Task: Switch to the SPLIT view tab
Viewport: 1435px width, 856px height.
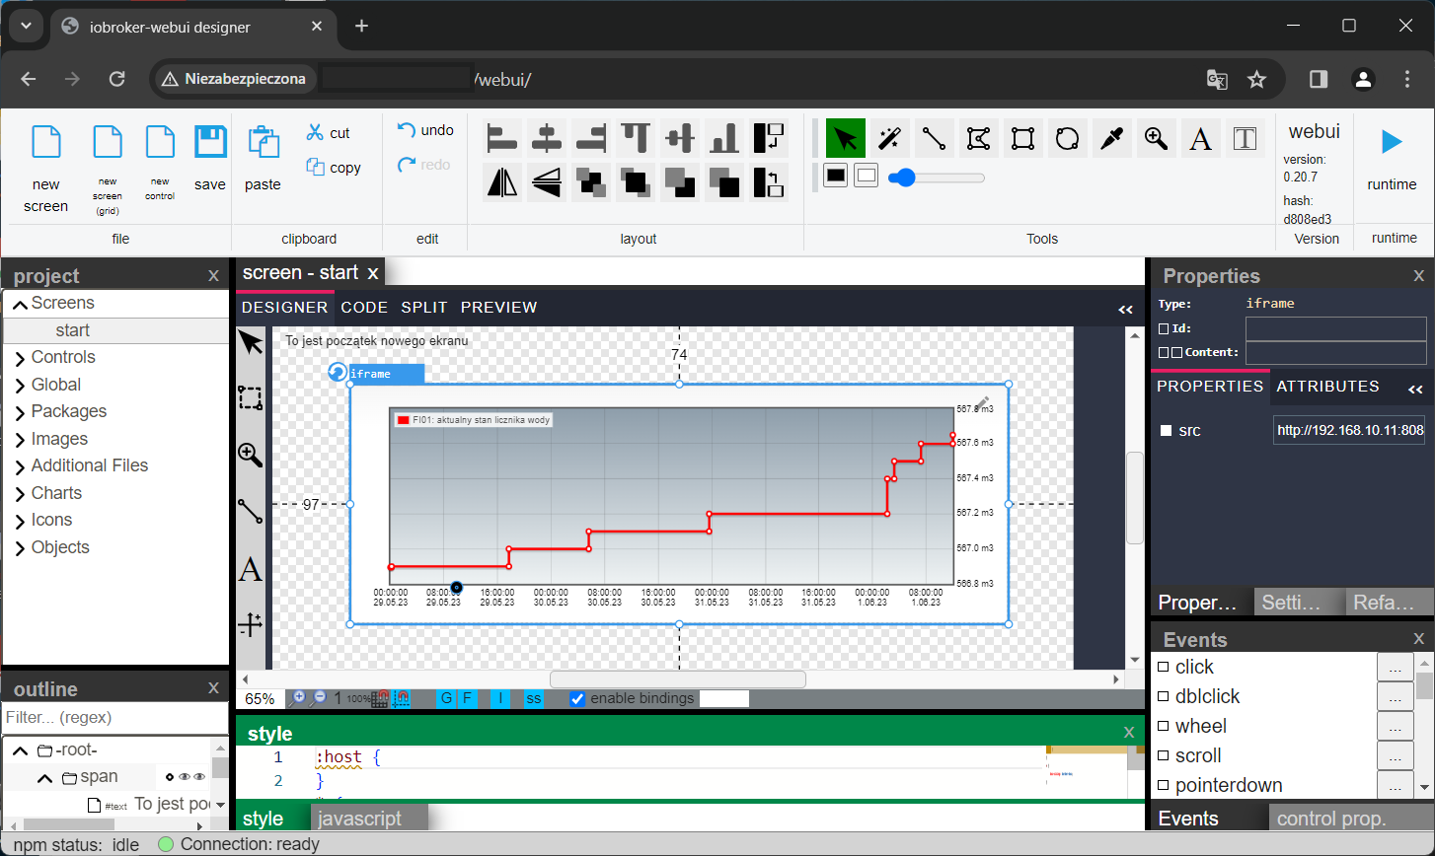Action: tap(424, 308)
